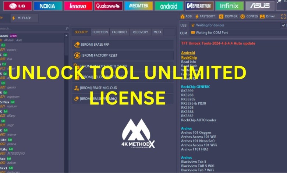Select the ASUS brand button

click(260, 6)
